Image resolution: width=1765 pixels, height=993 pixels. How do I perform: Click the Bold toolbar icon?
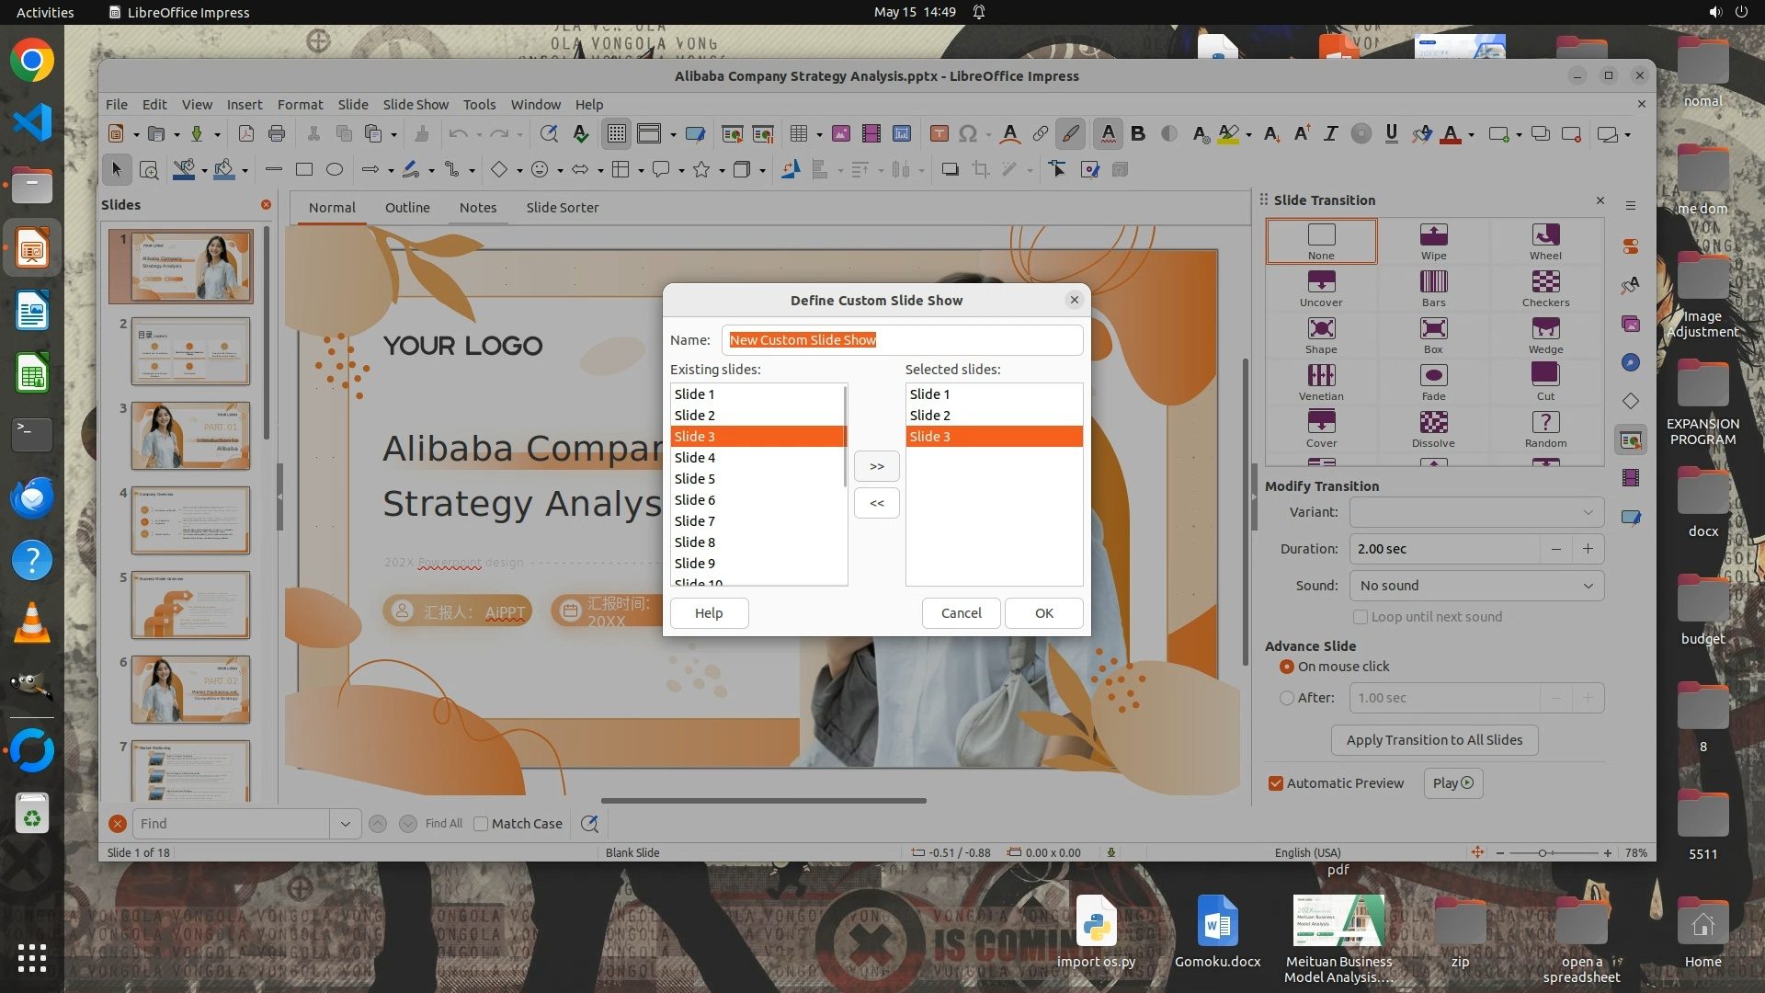[x=1138, y=134]
